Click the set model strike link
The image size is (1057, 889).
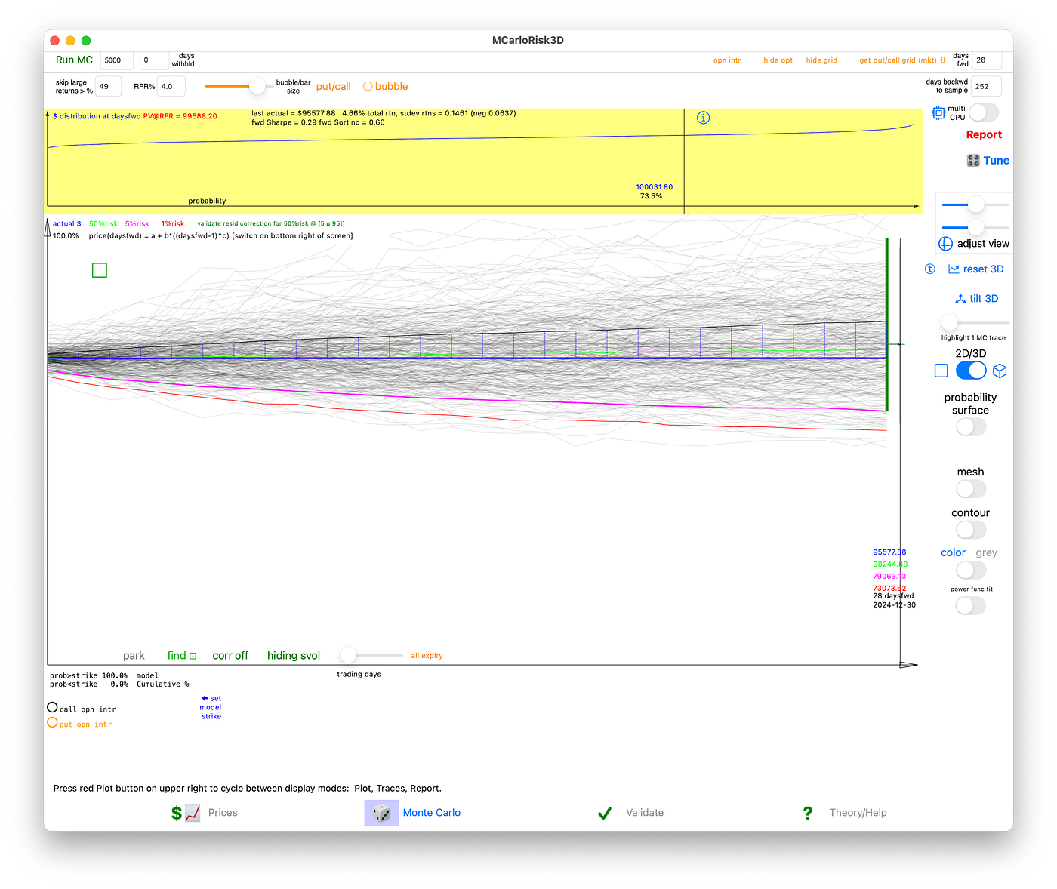tap(211, 707)
